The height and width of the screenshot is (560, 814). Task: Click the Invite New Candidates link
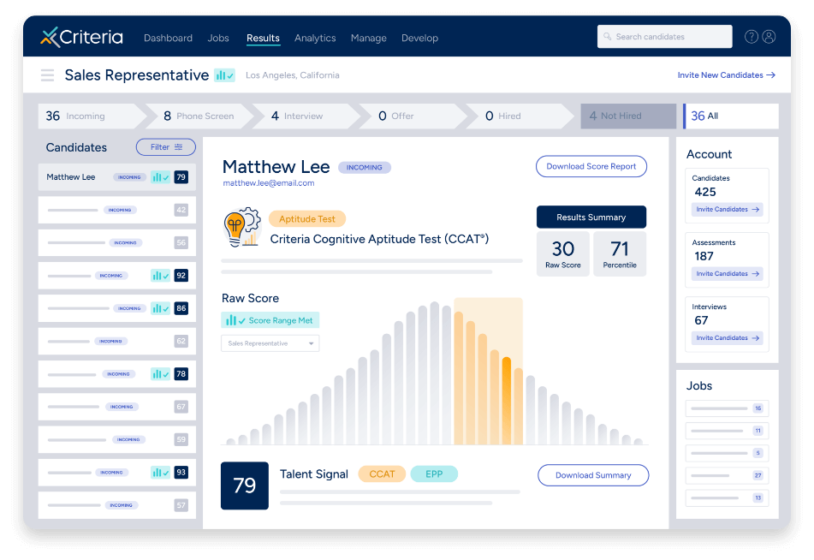[x=726, y=74]
